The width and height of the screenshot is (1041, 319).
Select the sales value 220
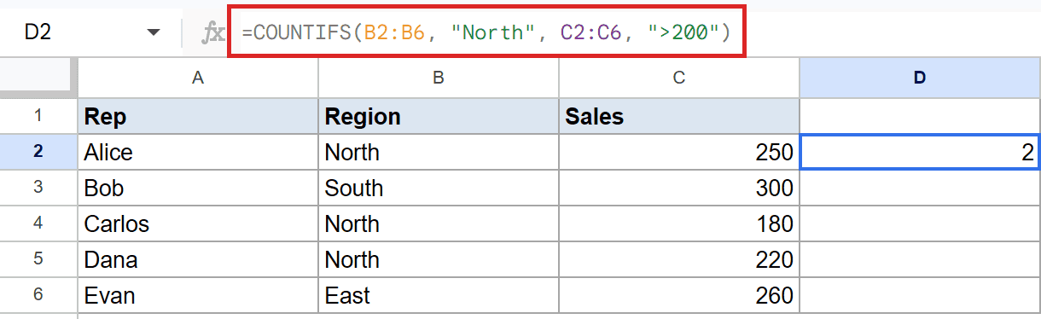pos(679,259)
